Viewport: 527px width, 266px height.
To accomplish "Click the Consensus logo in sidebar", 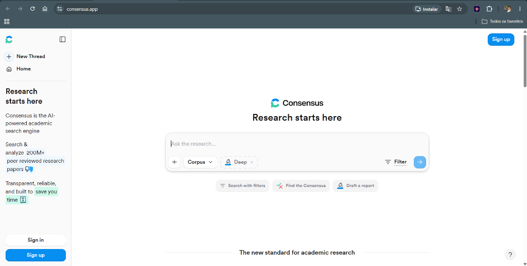I will click(x=9, y=40).
